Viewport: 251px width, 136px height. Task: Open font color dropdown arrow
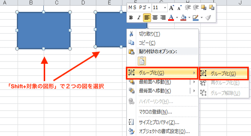click(x=177, y=18)
